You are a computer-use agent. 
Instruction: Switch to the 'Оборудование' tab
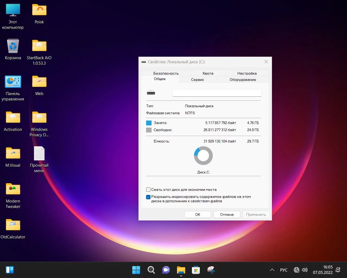pyautogui.click(x=243, y=80)
